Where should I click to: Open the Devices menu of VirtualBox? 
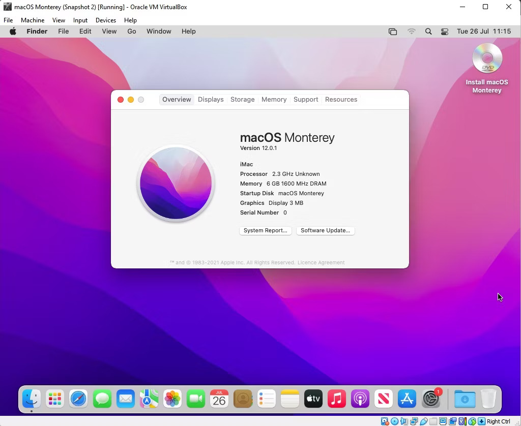click(105, 20)
